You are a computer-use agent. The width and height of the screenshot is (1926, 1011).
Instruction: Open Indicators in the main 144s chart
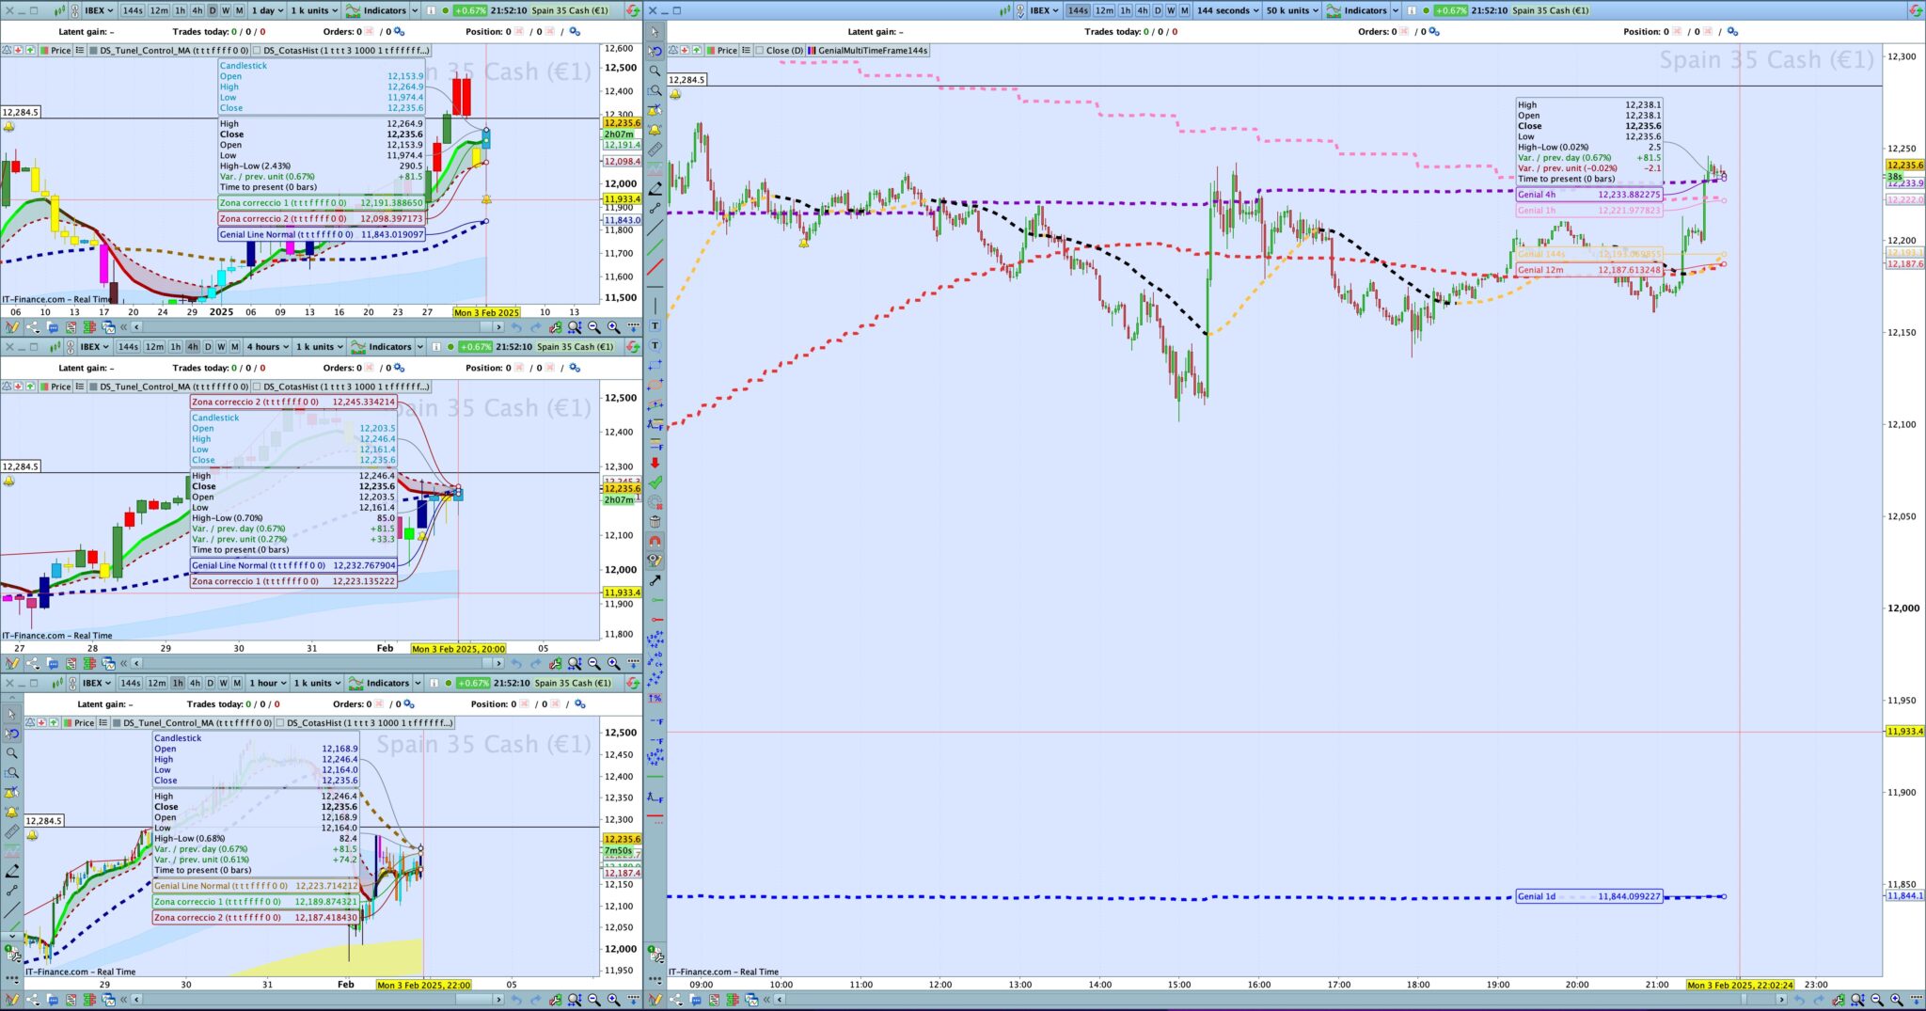tap(1357, 10)
